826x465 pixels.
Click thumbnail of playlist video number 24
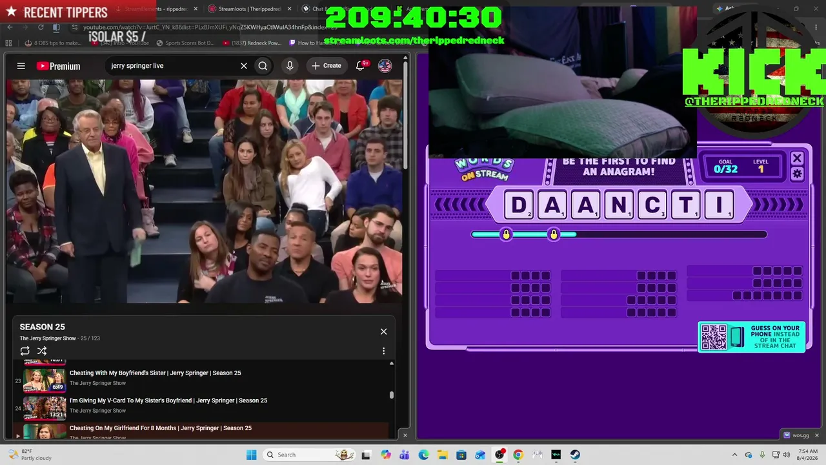coord(45,408)
